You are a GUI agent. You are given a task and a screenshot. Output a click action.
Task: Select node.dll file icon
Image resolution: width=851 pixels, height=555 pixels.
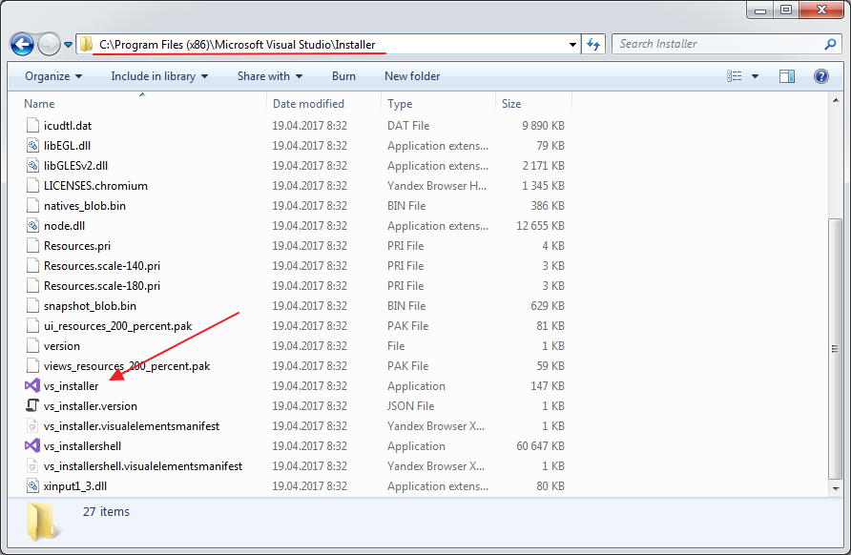click(x=32, y=226)
